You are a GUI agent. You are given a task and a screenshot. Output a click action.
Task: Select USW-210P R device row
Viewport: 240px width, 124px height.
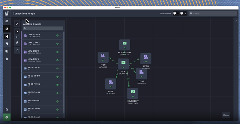tap(42, 52)
